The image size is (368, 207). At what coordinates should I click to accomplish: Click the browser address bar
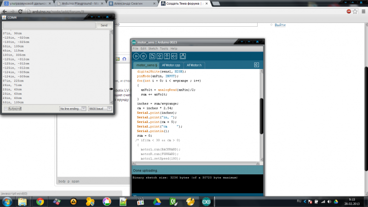pyautogui.click(x=185, y=11)
